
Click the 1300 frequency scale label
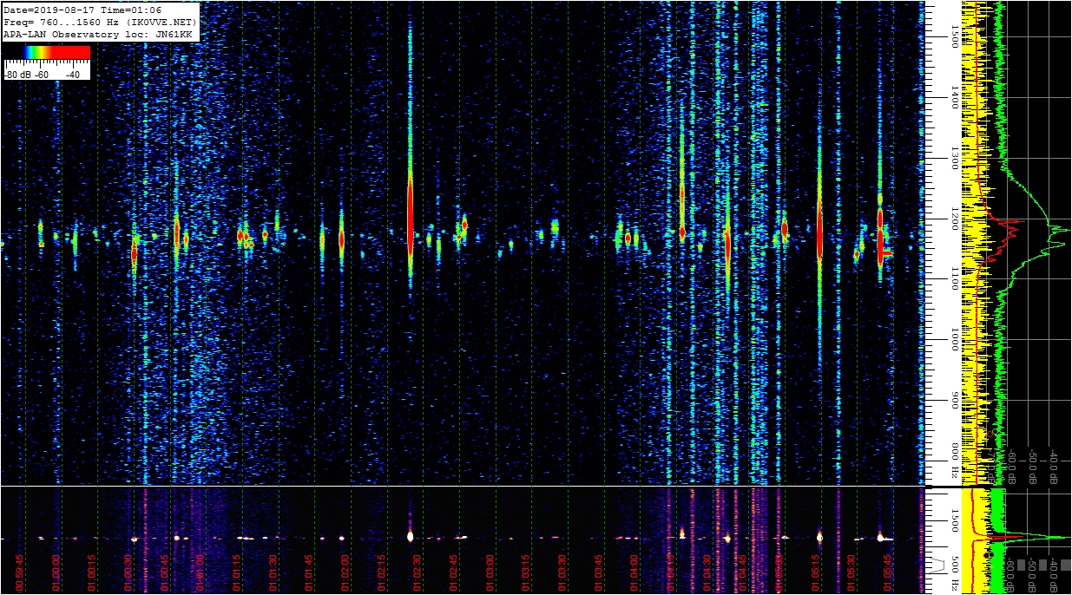click(x=954, y=157)
